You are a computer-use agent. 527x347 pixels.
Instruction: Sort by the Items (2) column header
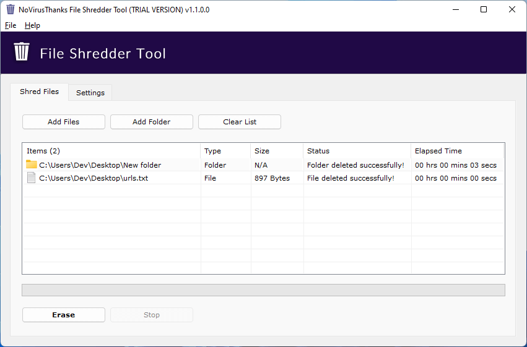111,151
